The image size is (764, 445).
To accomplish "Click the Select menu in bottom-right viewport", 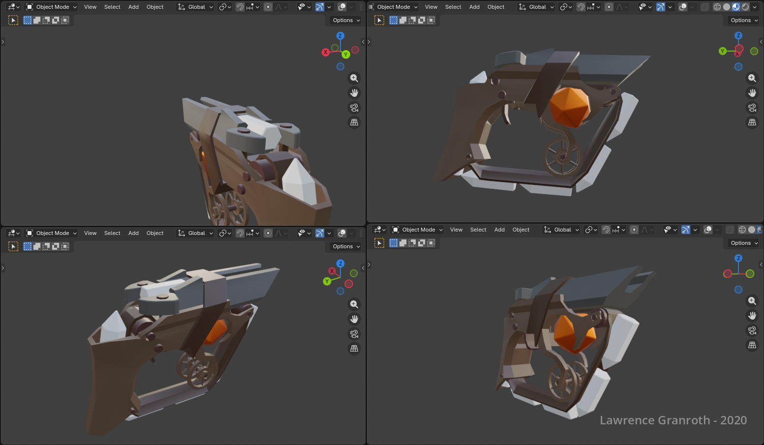I will (x=478, y=230).
